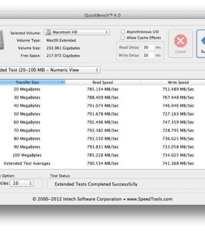Click the 751.489 MB/Sec write speed value

click(x=178, y=89)
